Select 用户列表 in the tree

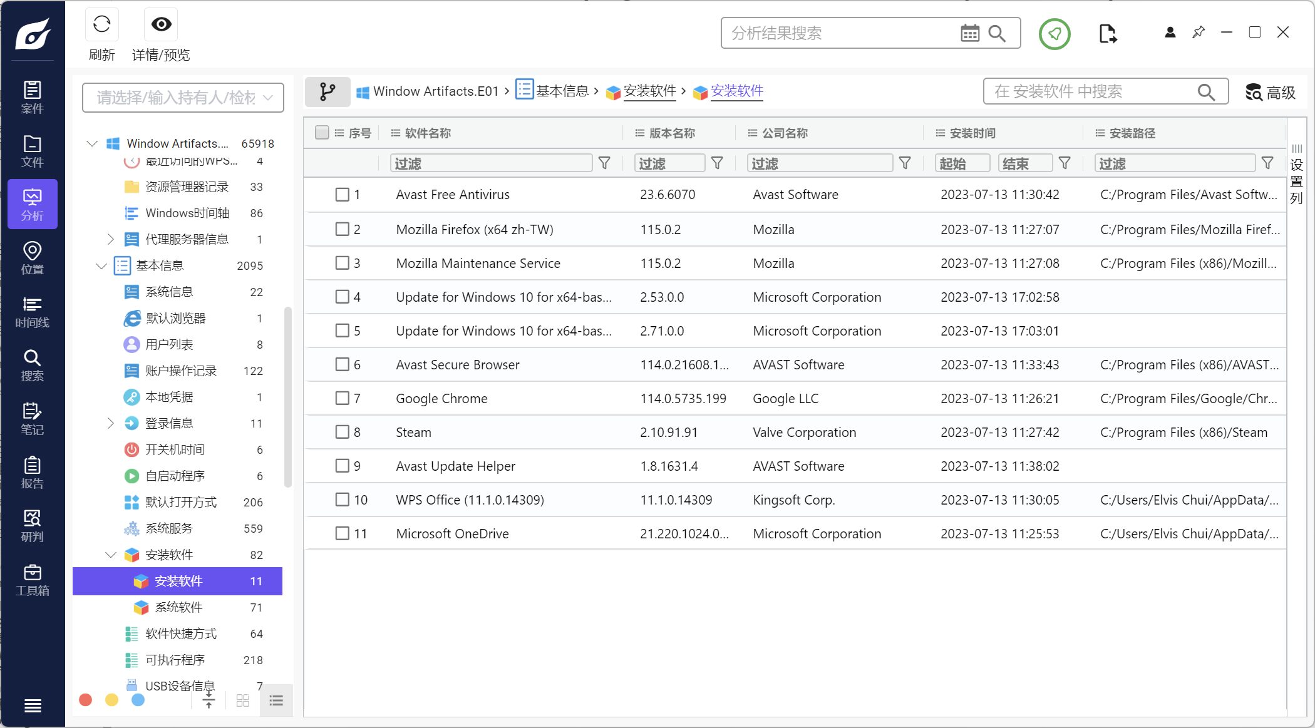[x=178, y=344]
